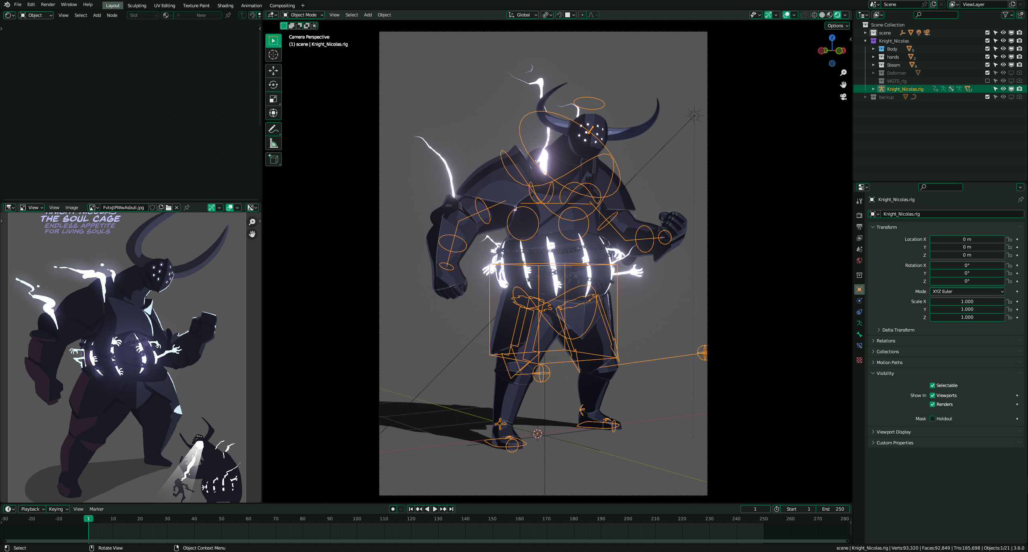Switch to Wireframe viewport shading
The height and width of the screenshot is (552, 1028).
814,15
